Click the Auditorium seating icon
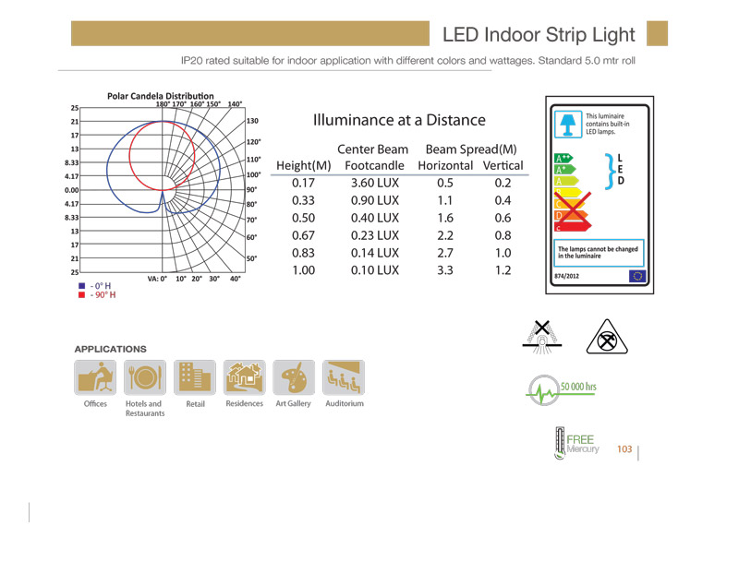This screenshot has width=739, height=573. click(344, 377)
